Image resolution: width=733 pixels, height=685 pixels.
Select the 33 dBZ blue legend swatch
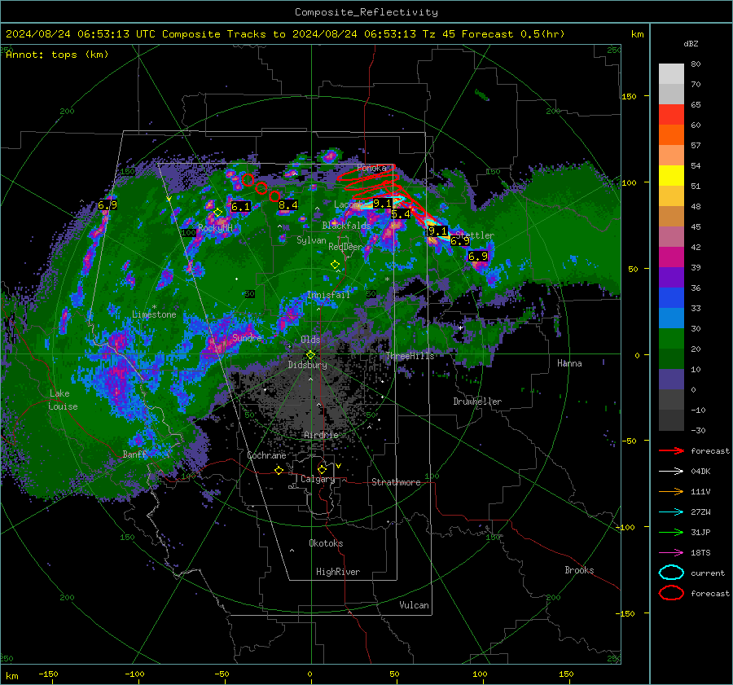(671, 297)
